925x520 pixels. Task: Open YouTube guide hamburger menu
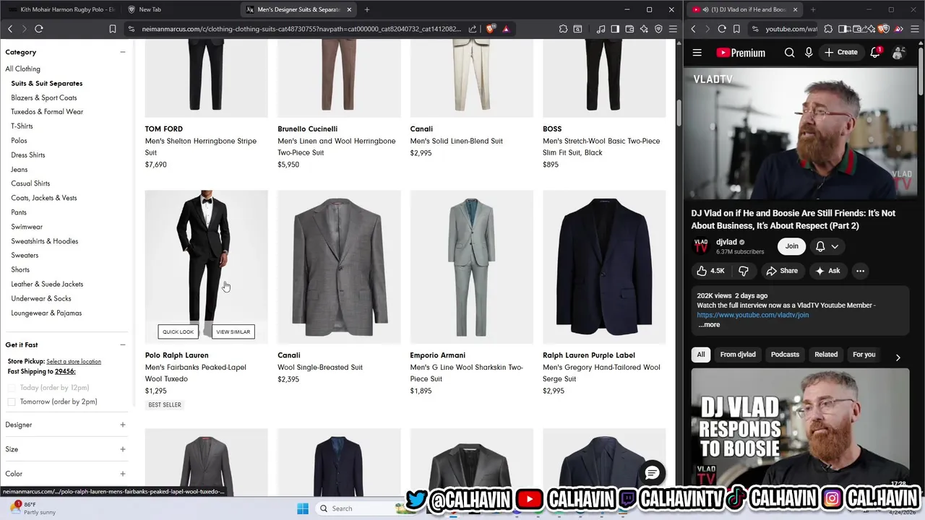697,52
